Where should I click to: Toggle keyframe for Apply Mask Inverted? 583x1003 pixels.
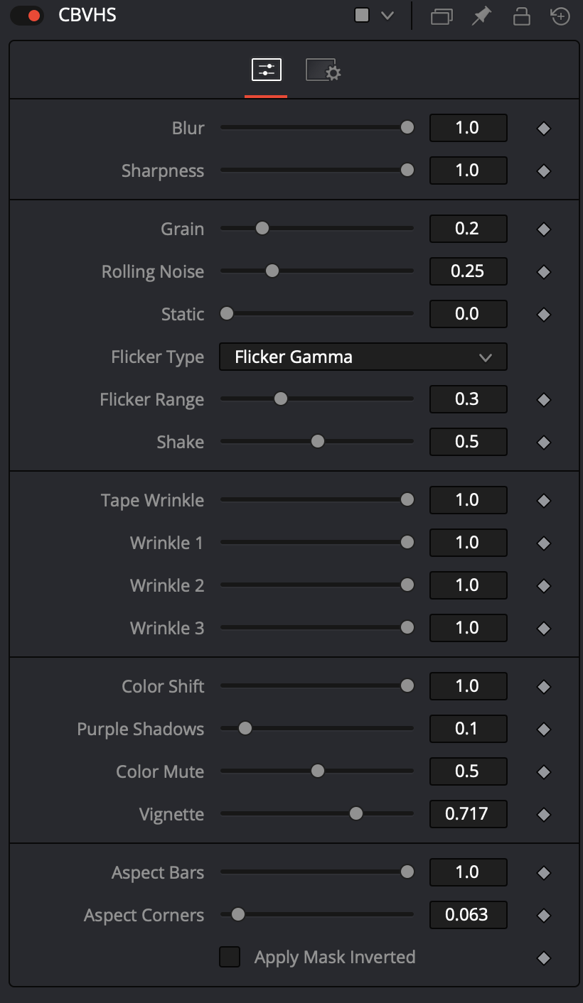pos(544,958)
